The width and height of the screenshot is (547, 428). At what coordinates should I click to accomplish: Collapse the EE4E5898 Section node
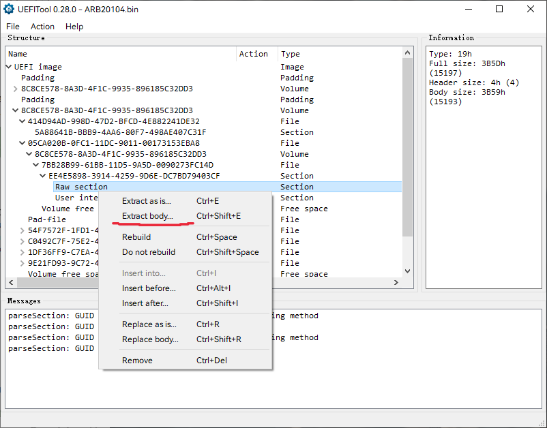(x=43, y=176)
